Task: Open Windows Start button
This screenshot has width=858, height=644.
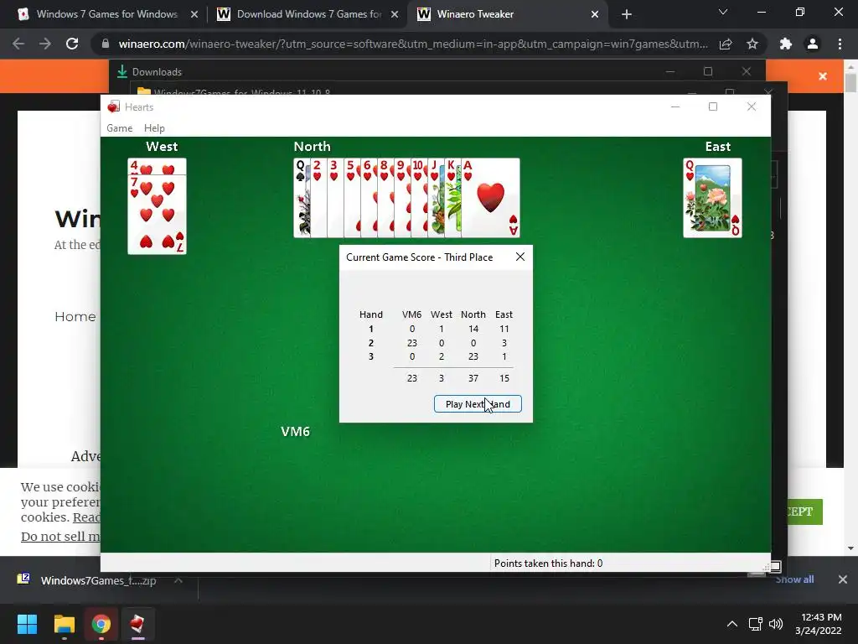Action: (x=27, y=624)
